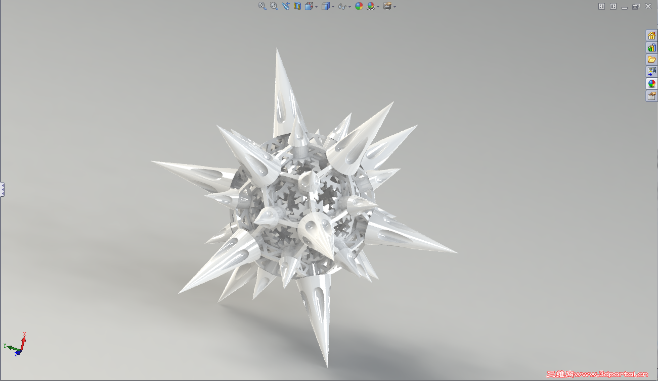Screen dimensions: 658x381
Task: Open the Appearances and Scenes tab
Action: (x=651, y=84)
